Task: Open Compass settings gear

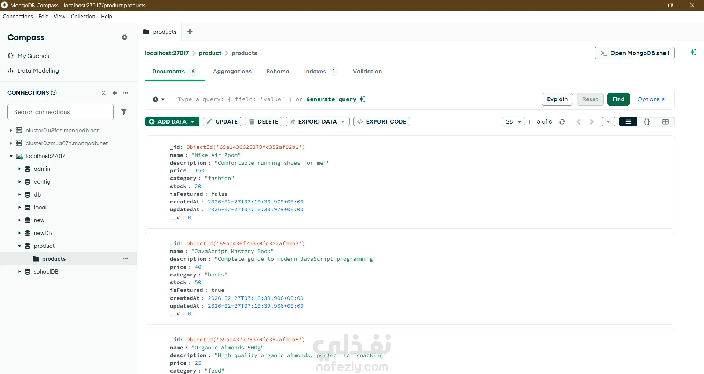Action: [125, 37]
